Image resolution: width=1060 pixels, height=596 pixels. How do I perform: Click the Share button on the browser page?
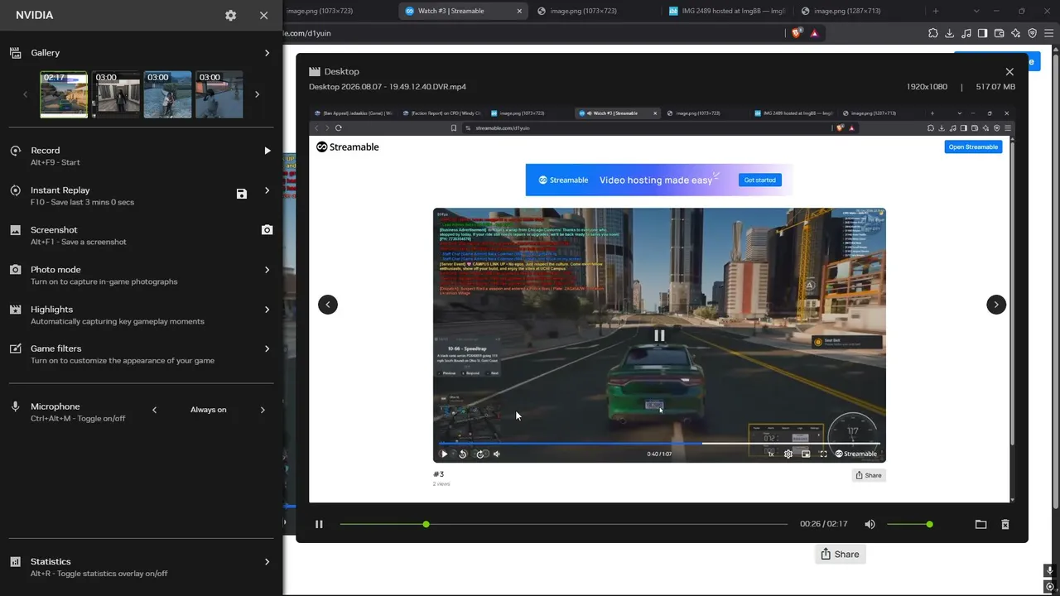(840, 555)
